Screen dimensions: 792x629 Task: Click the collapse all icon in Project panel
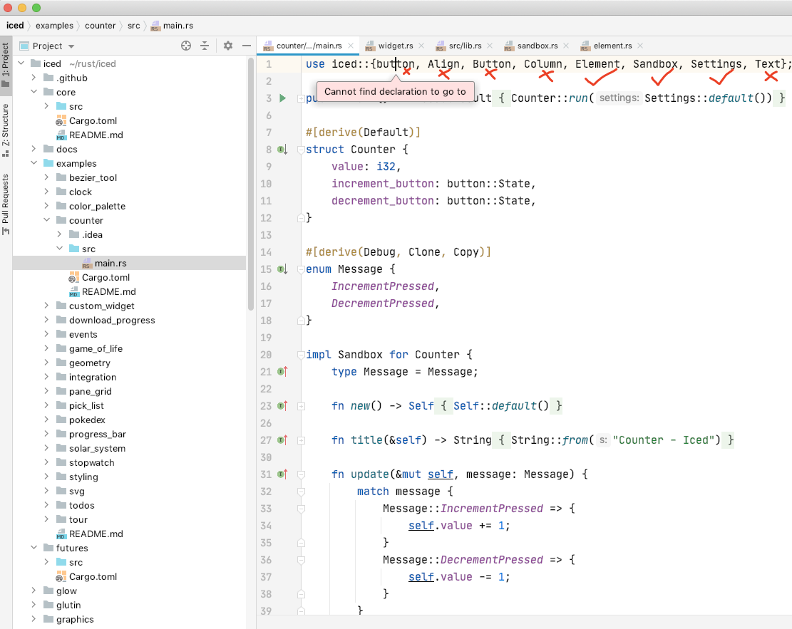[x=205, y=46]
